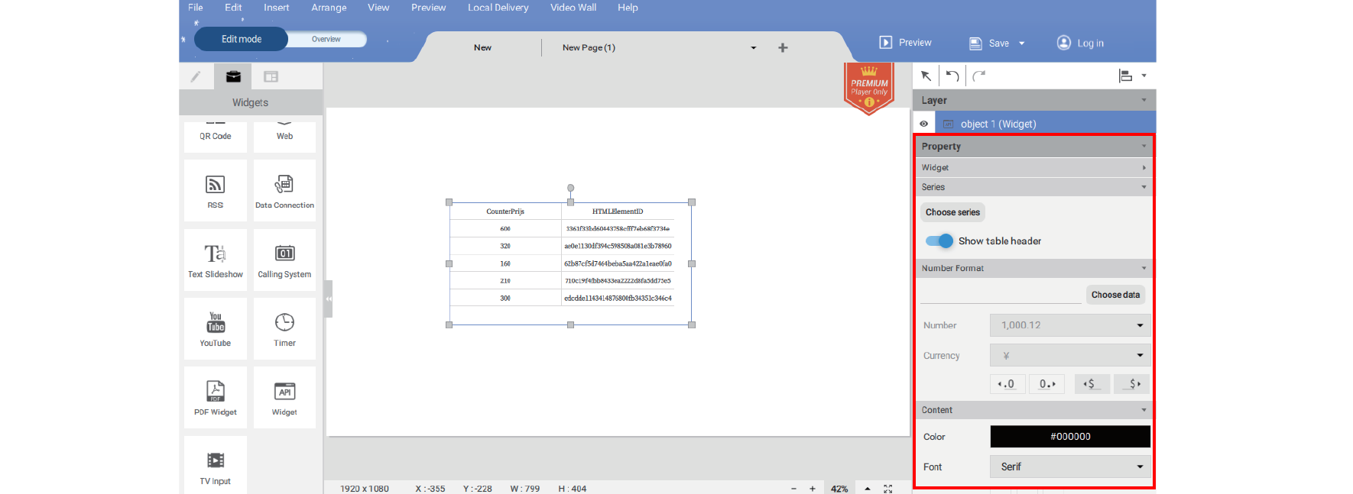
Task: Add a new page with plus icon
Action: pyautogui.click(x=783, y=47)
